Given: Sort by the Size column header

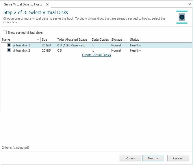Looking at the screenshot, I should (x=48, y=39).
